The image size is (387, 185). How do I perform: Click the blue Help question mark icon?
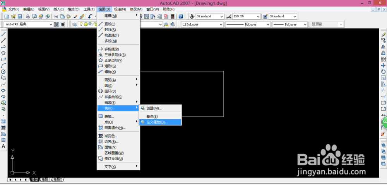(x=181, y=17)
